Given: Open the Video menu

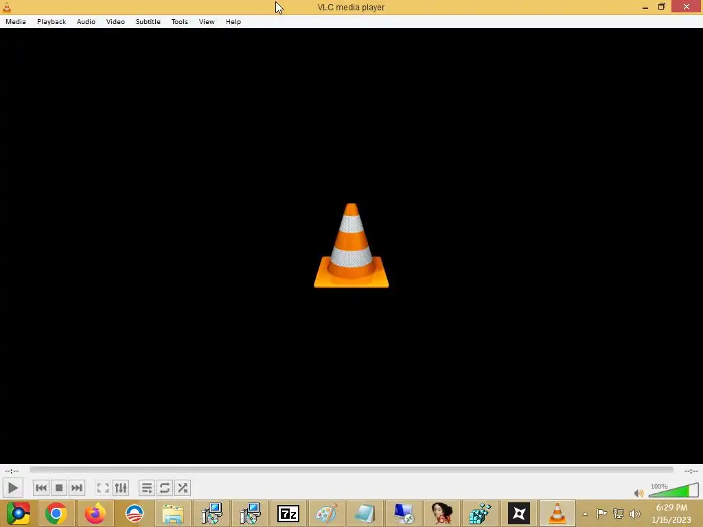Looking at the screenshot, I should click(115, 21).
